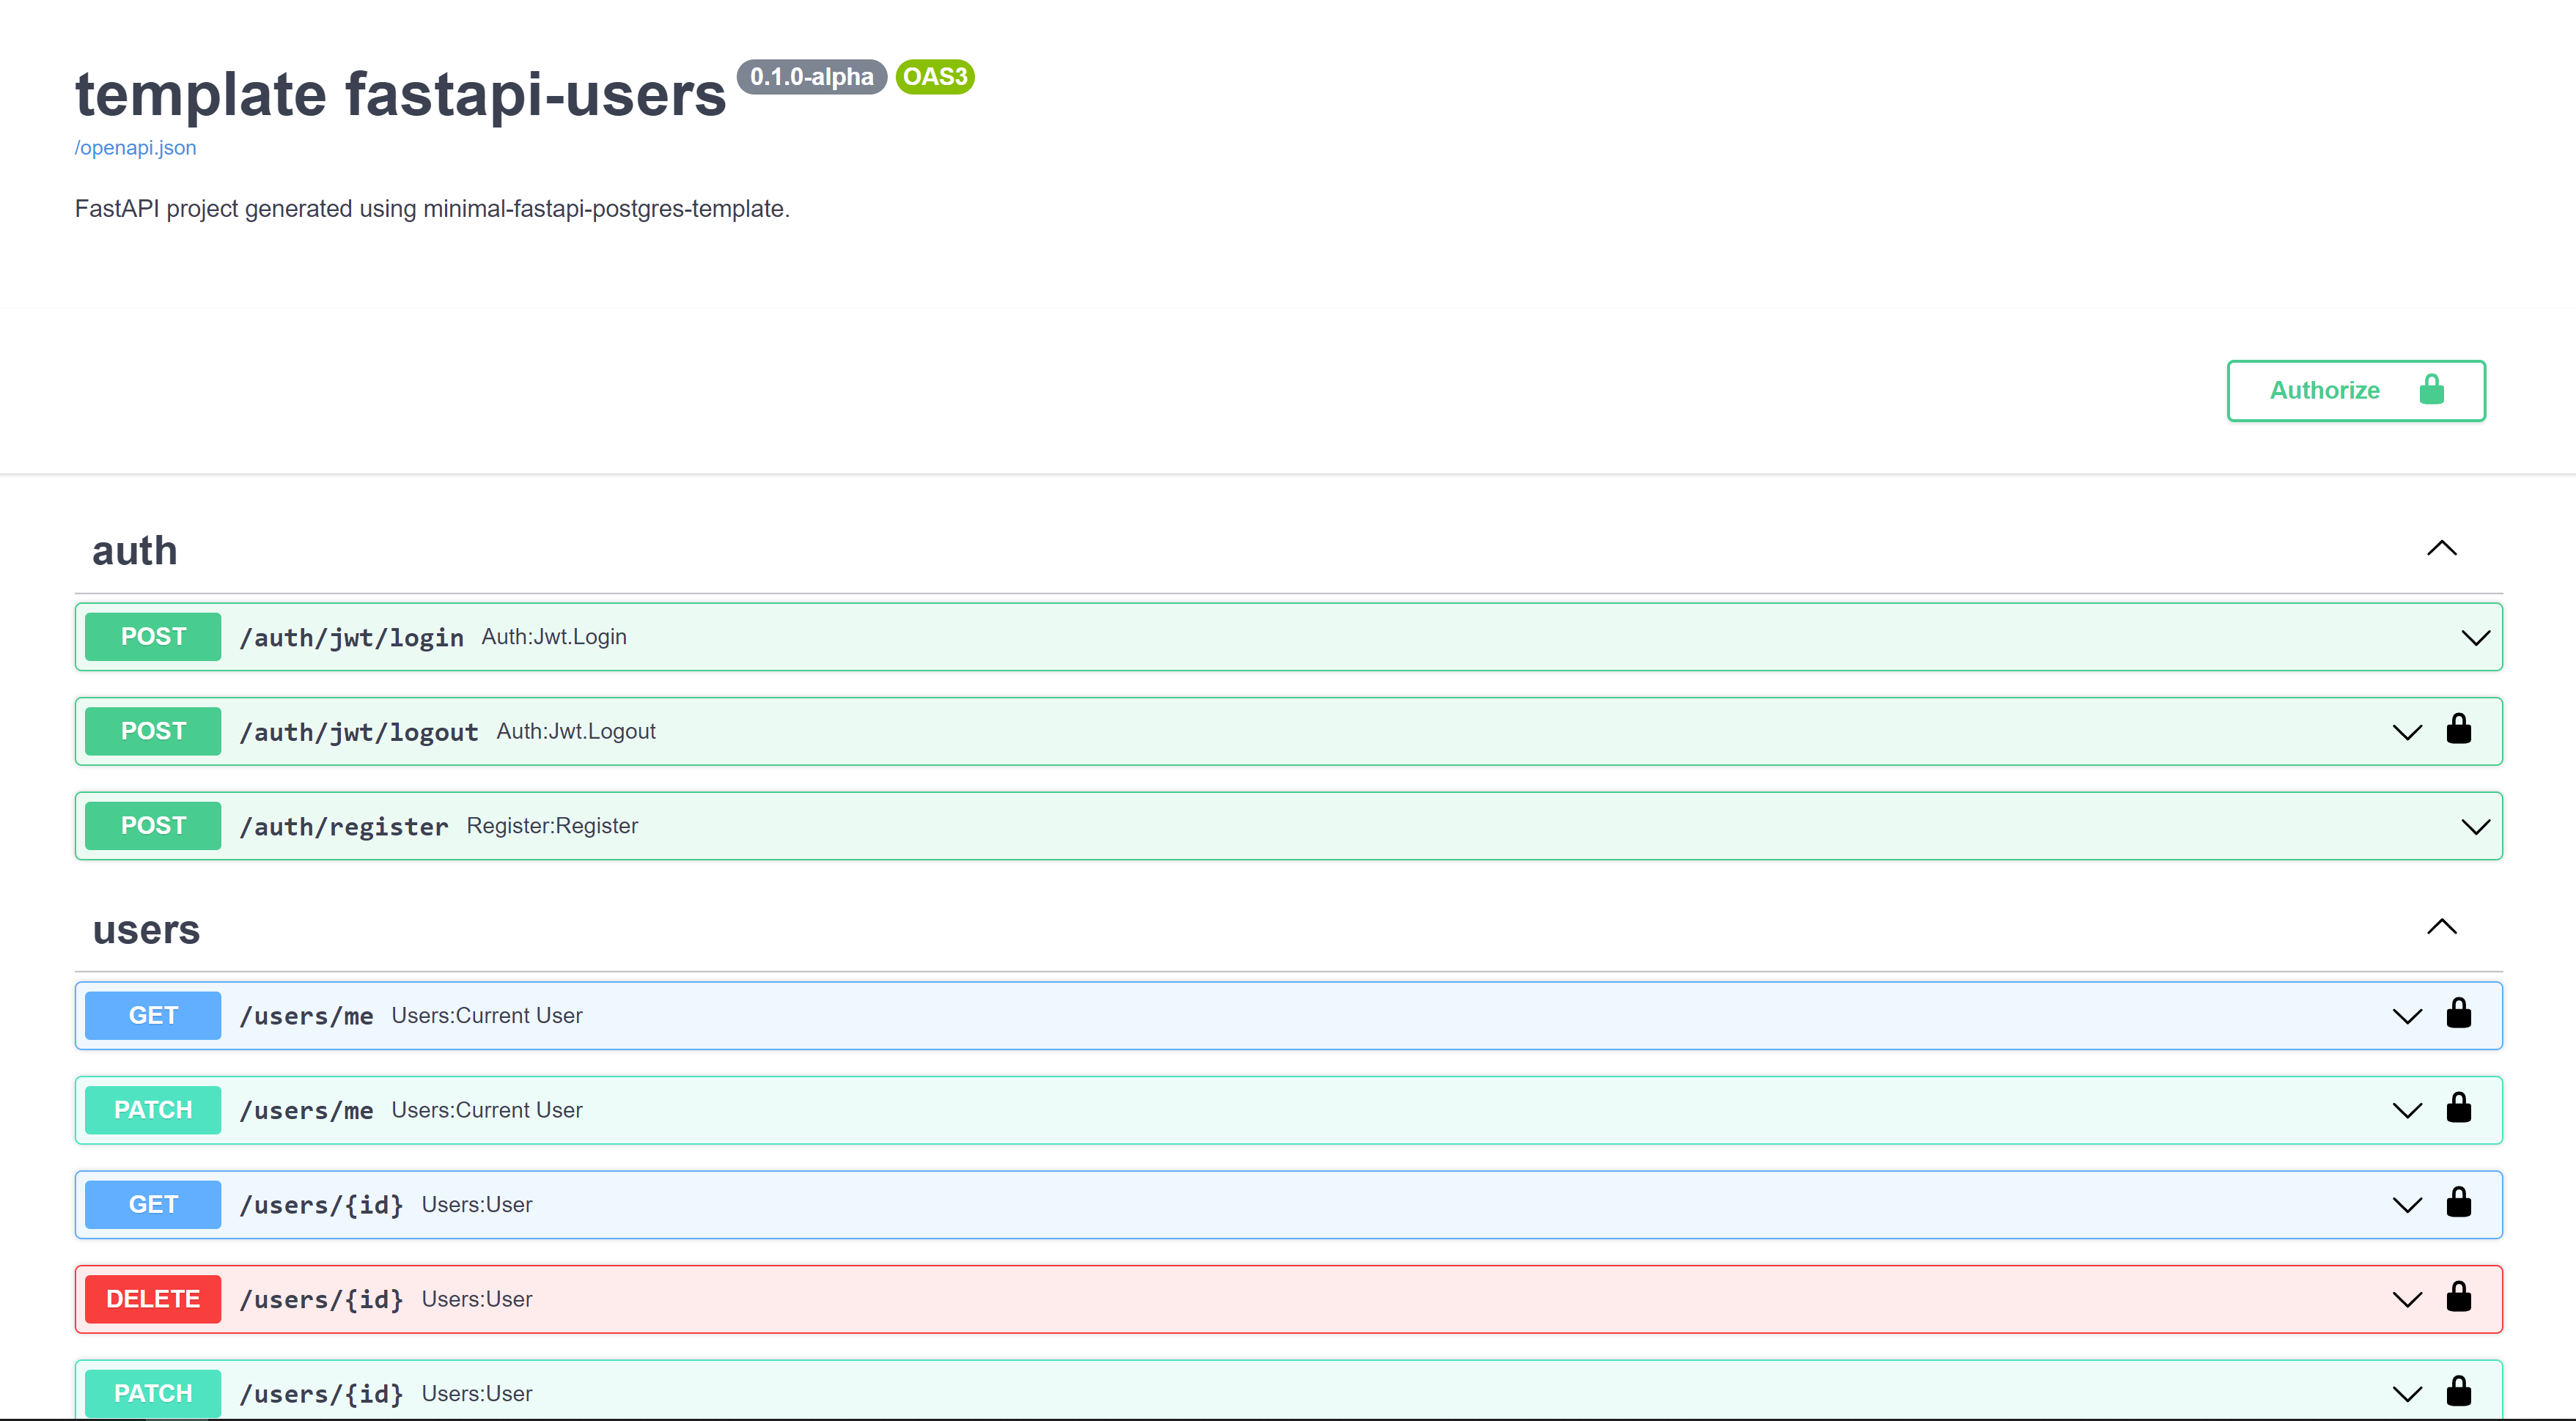Screen dimensions: 2576x1421
Task: Expand the GET /users/me chevron
Action: (x=2407, y=1017)
